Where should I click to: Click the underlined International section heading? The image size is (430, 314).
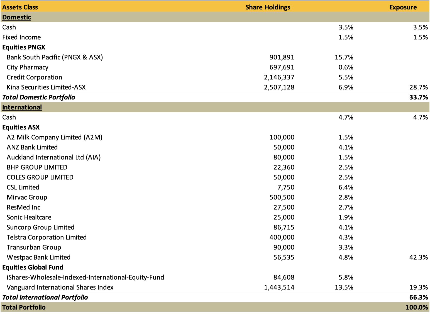pos(22,107)
